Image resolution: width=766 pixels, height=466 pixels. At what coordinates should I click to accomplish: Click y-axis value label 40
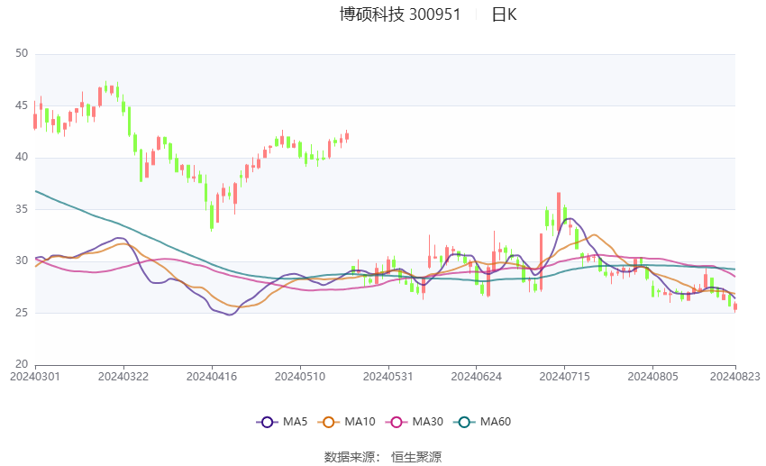[x=22, y=158]
